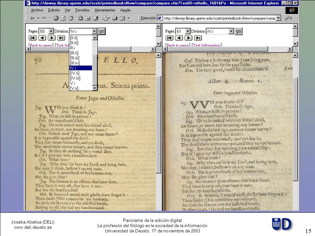
Task: Open the Edit icon dropdown arrow
Action: click(128, 18)
